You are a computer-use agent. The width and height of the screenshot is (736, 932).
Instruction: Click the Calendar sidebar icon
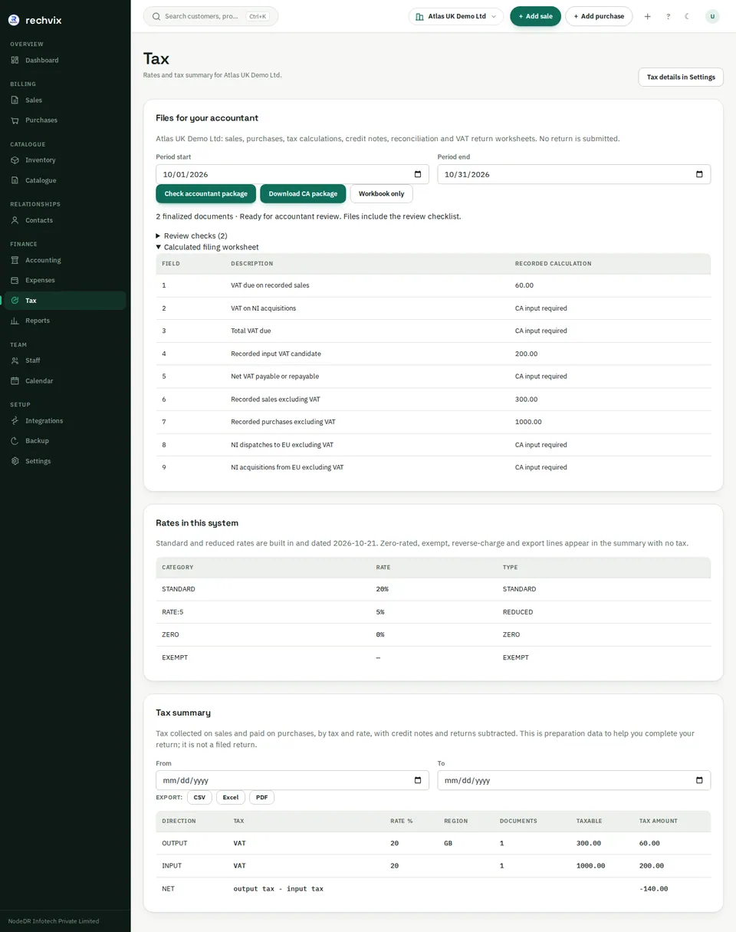(15, 380)
